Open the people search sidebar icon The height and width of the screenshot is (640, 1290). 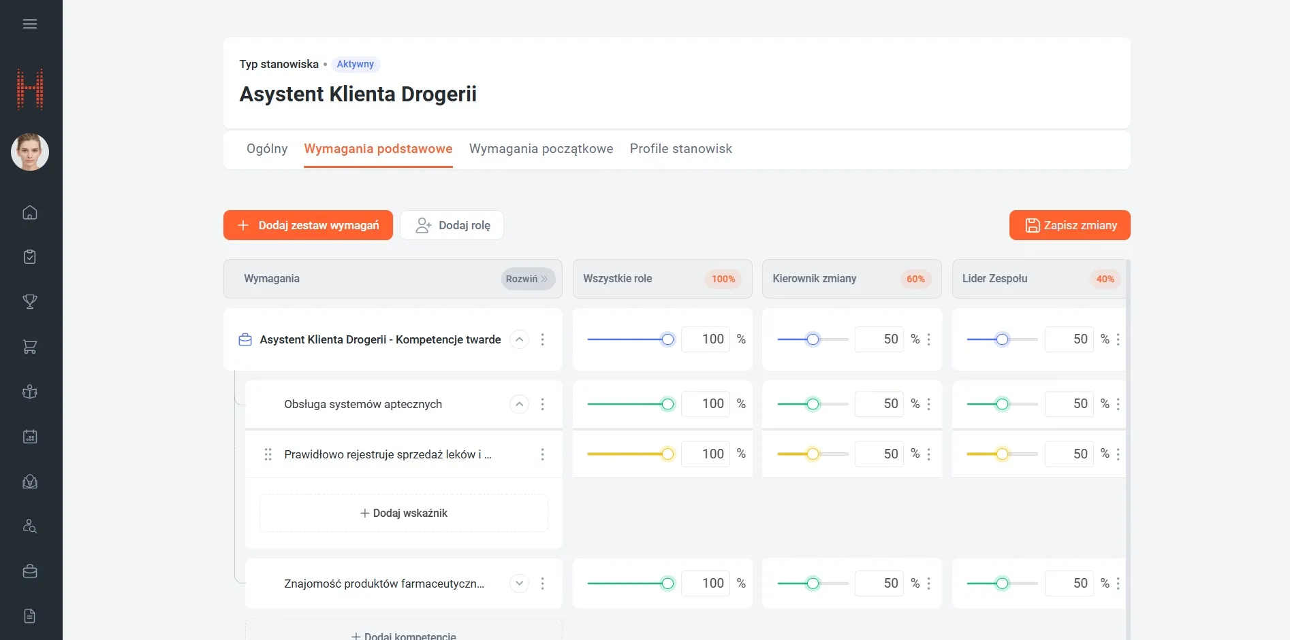(30, 526)
